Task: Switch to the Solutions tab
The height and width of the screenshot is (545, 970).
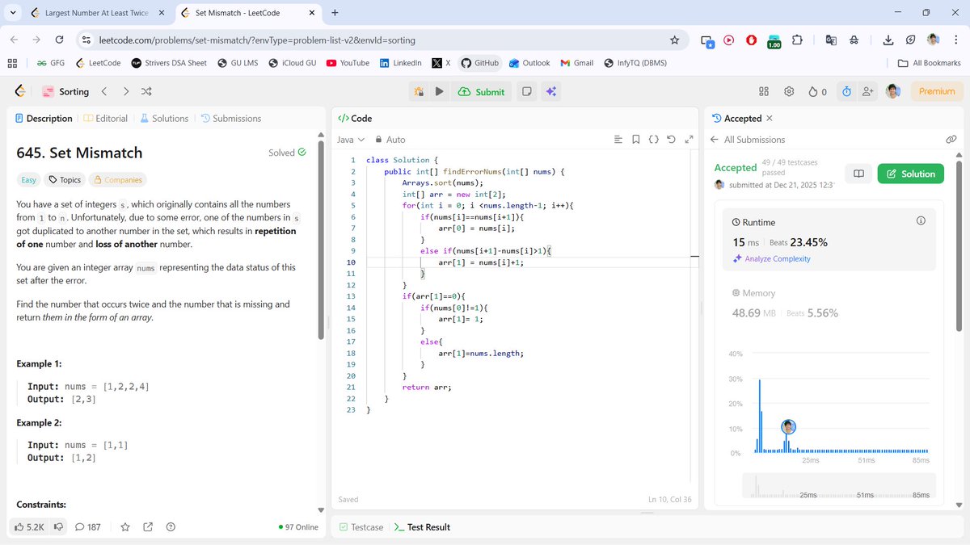Action: click(164, 118)
